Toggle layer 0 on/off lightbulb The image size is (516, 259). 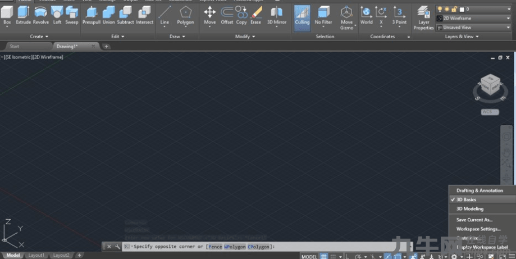[440, 9]
